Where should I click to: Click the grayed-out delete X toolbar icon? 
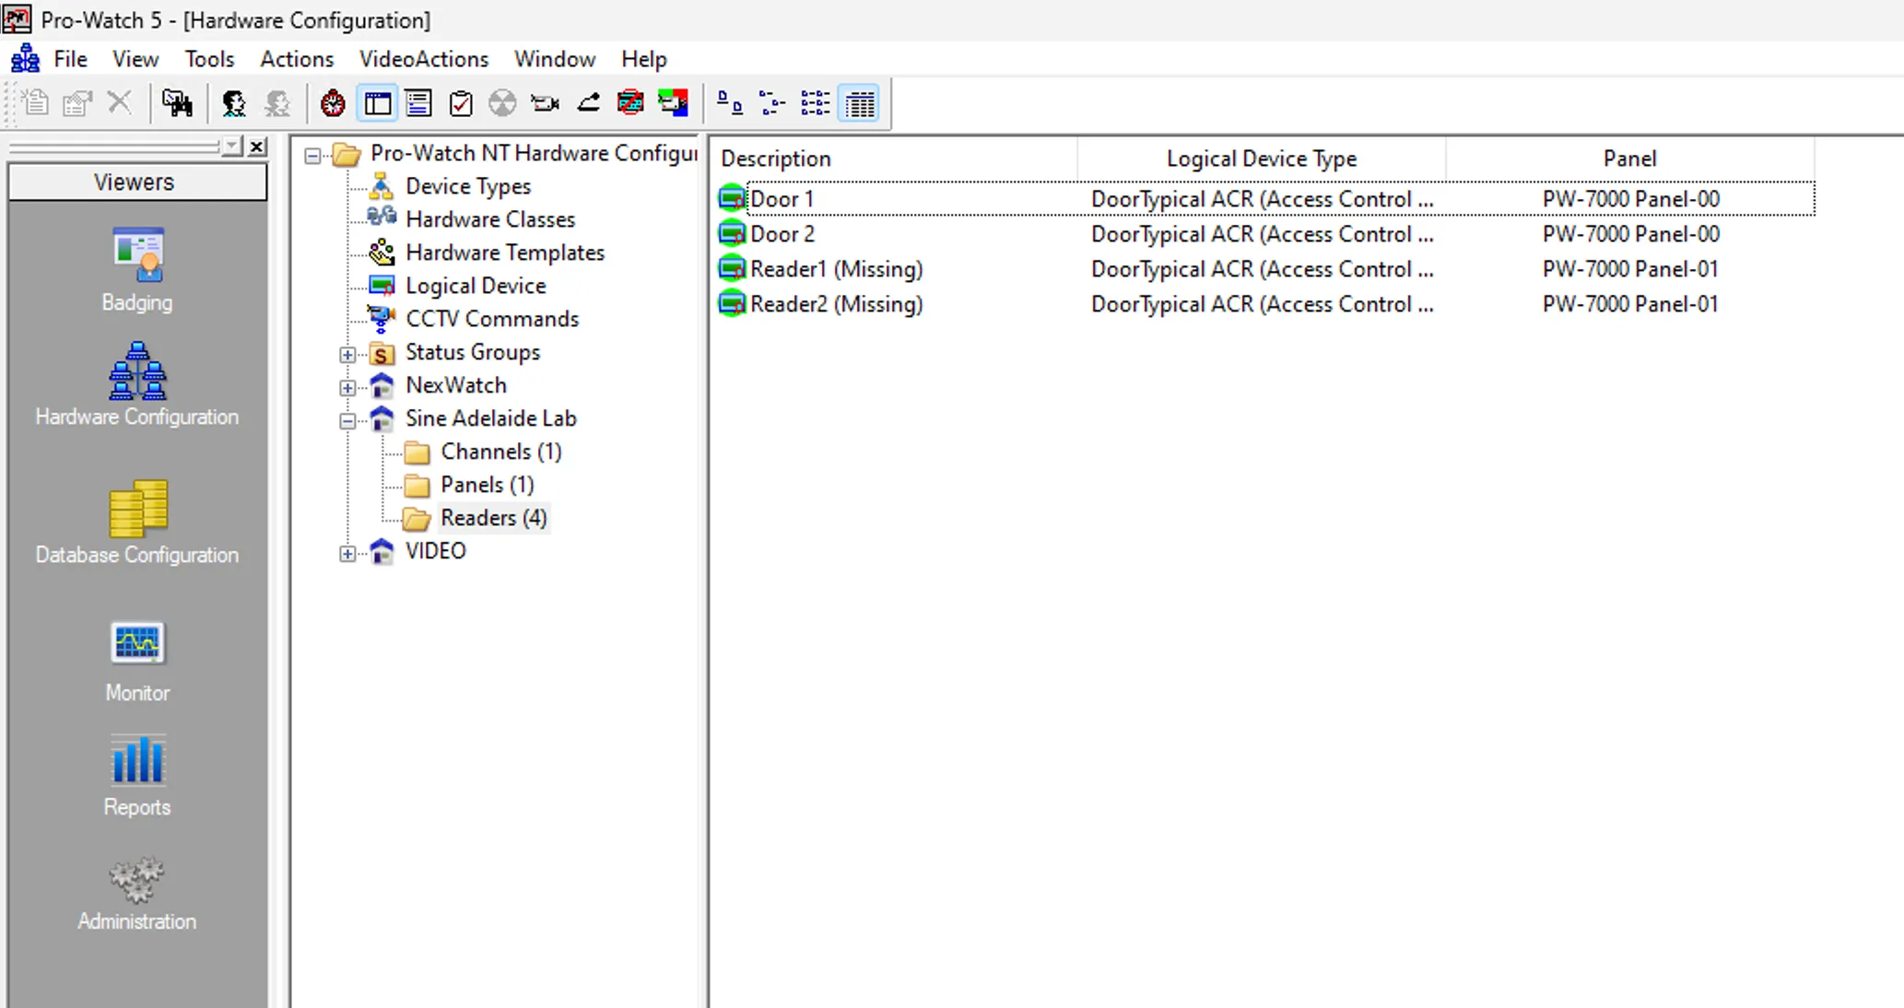pos(120,103)
